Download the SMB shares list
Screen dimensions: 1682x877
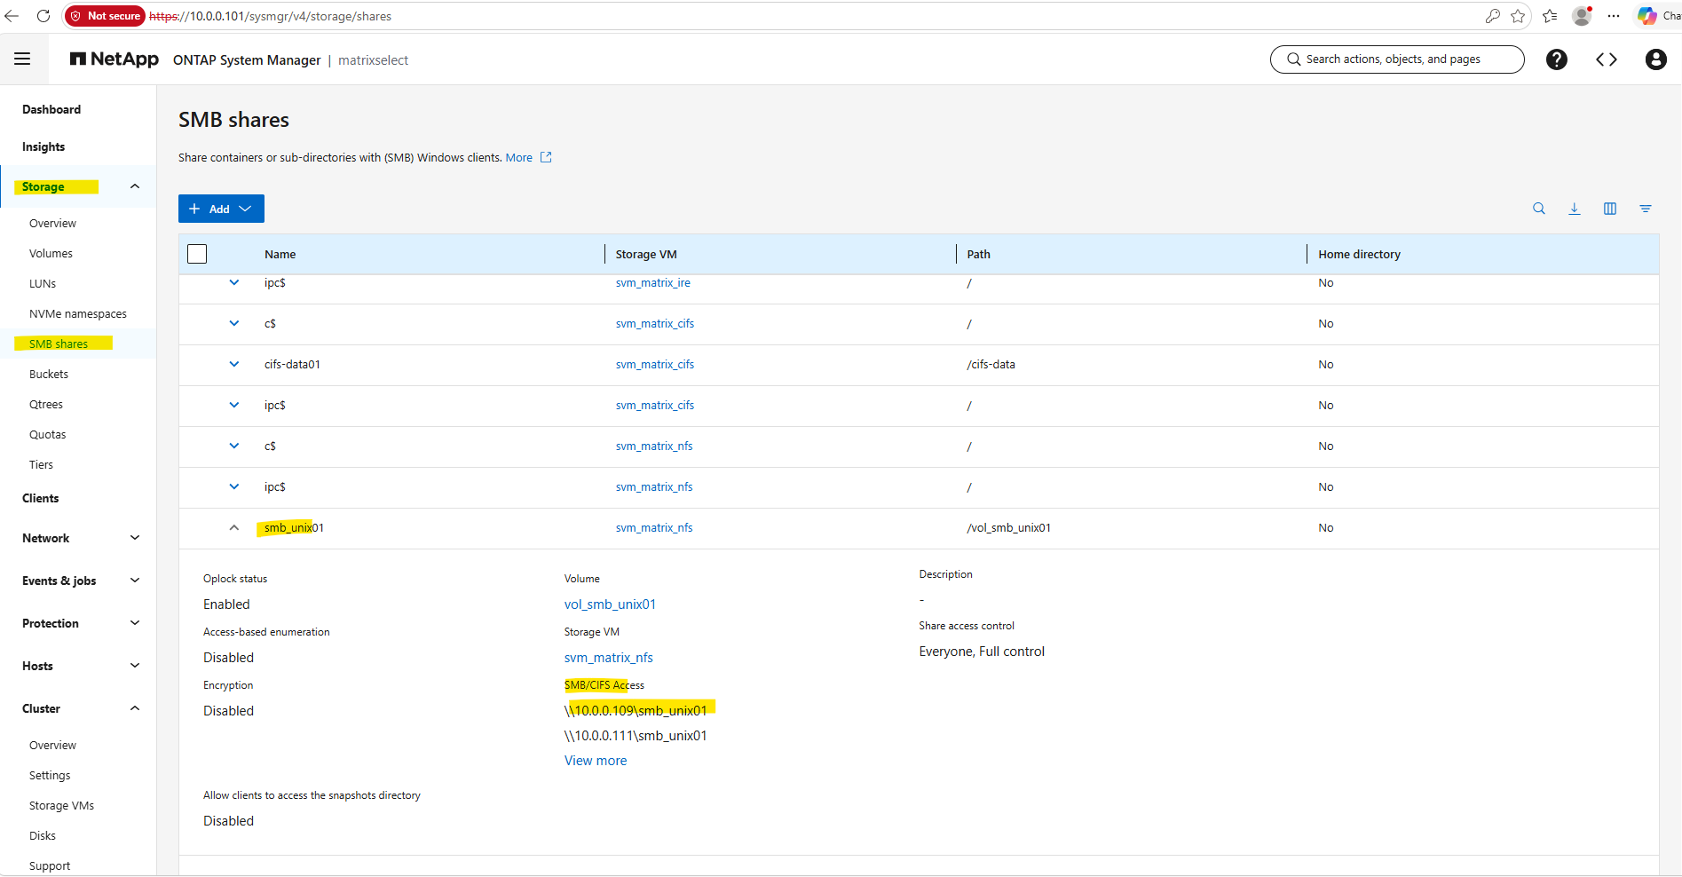point(1575,209)
